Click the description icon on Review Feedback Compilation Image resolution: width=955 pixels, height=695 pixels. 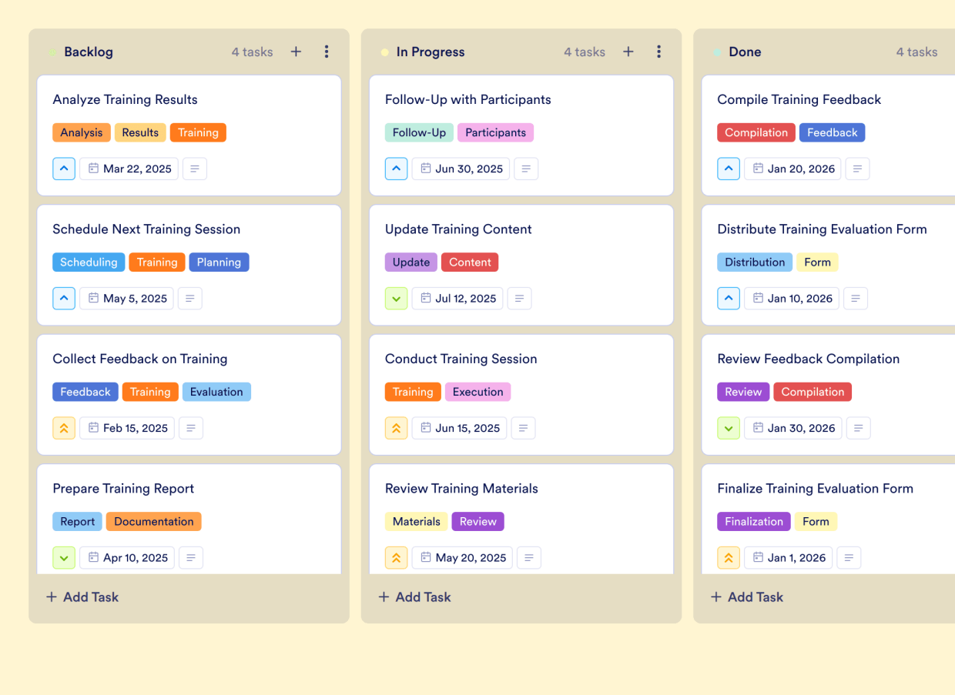tap(859, 428)
